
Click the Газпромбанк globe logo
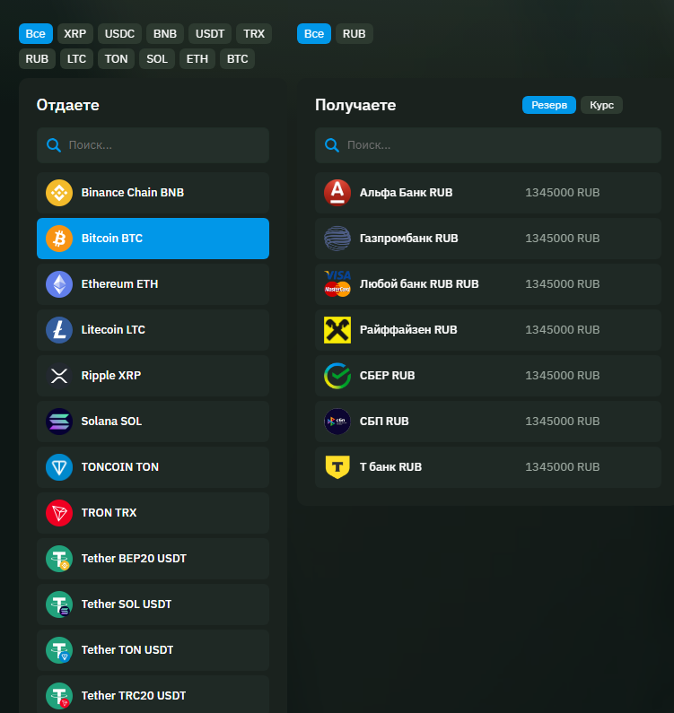pos(337,239)
